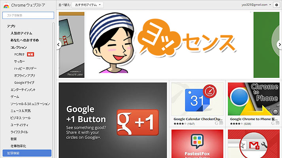Click Google Calendar Checker calendar icon
The height and width of the screenshot is (158, 282).
197,99
